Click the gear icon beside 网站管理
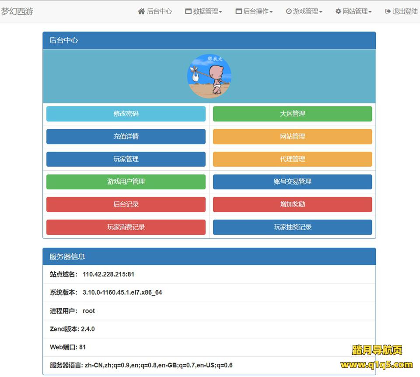The height and width of the screenshot is (377, 420). 338,11
